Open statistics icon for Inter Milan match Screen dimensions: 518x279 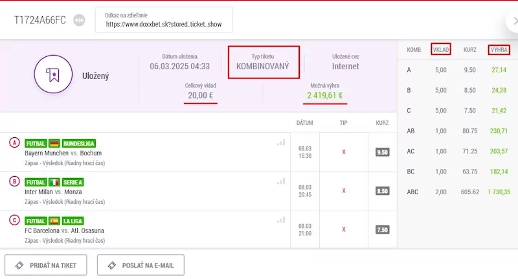(281, 181)
